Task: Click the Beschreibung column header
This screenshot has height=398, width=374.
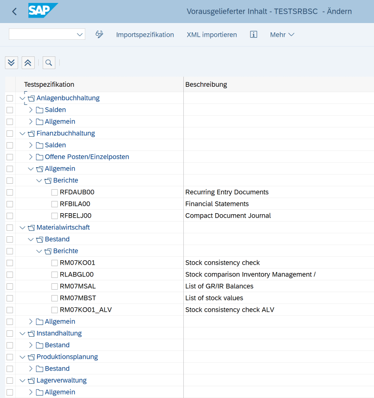Action: point(206,84)
